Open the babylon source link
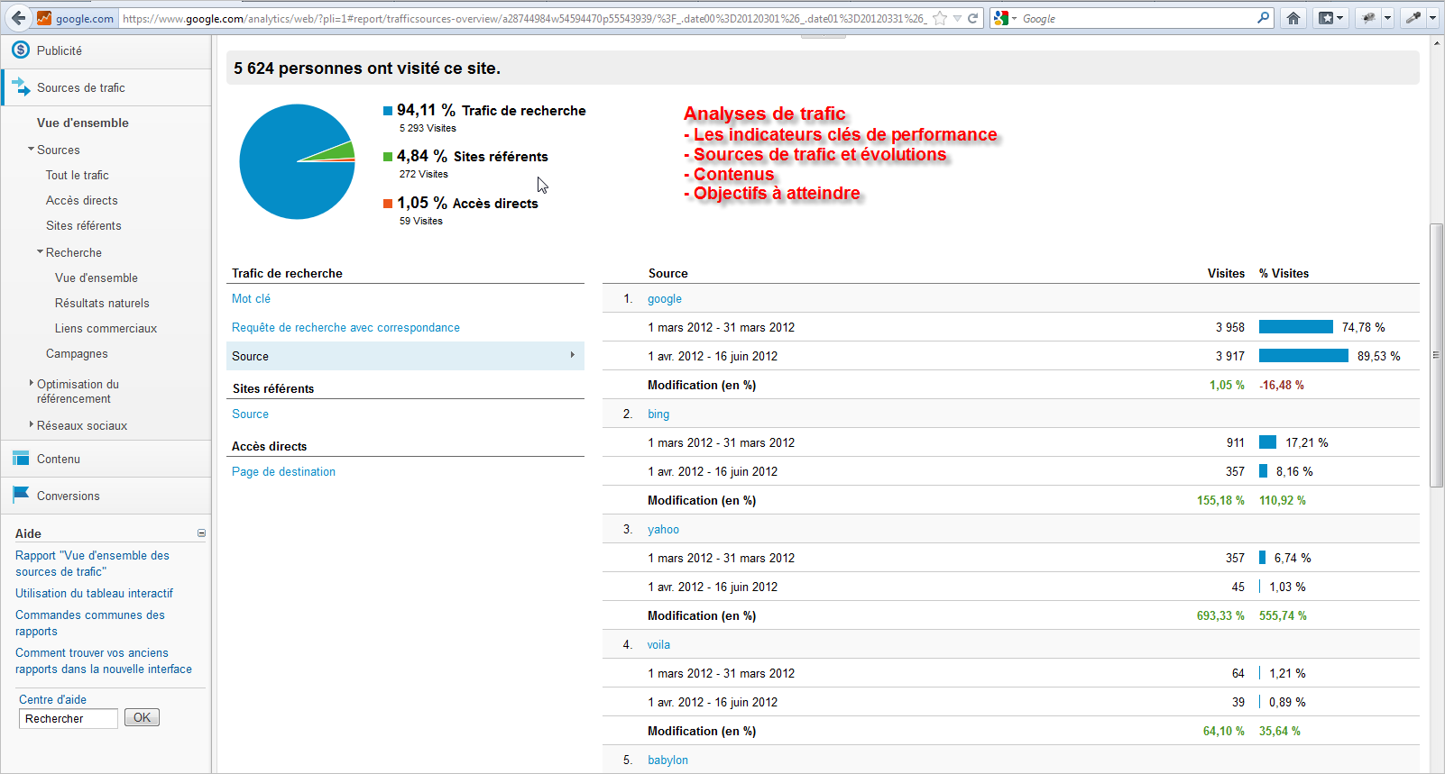This screenshot has height=774, width=1445. coord(667,760)
